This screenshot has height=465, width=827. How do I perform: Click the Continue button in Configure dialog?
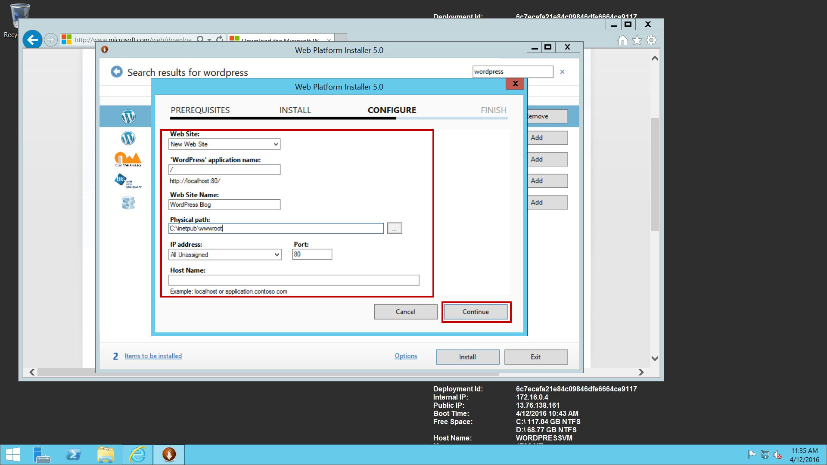[x=476, y=312]
